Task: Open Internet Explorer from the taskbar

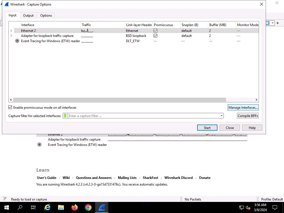Action: tap(47, 207)
